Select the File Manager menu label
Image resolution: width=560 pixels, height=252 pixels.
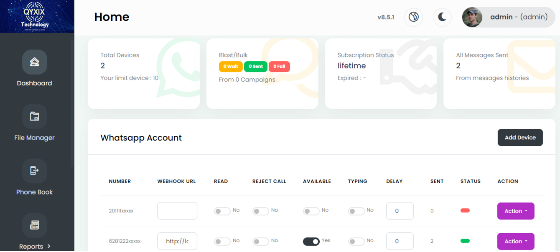(34, 138)
